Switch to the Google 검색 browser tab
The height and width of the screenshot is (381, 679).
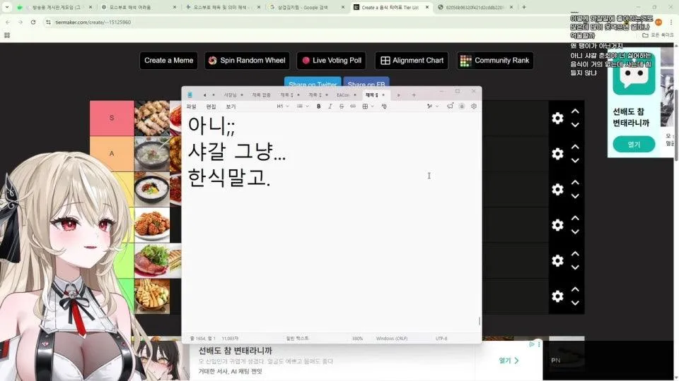(306, 7)
